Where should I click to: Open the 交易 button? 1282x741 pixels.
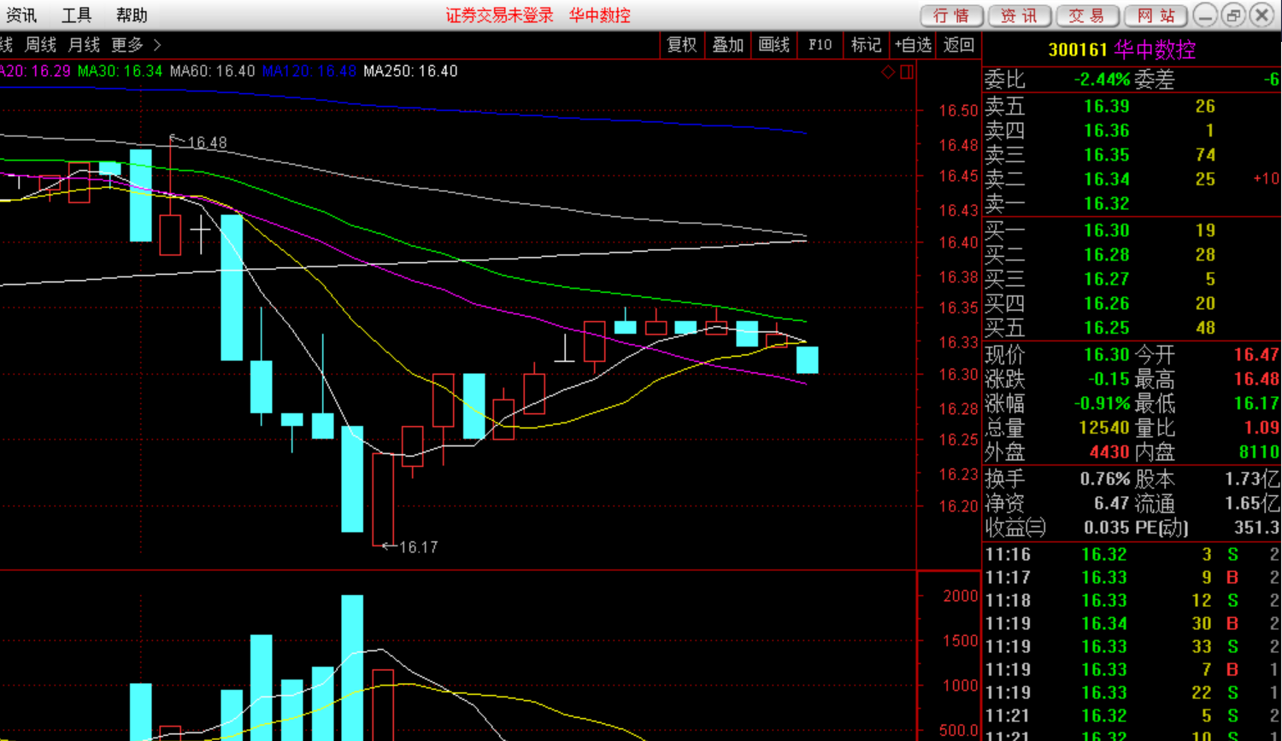(1087, 15)
